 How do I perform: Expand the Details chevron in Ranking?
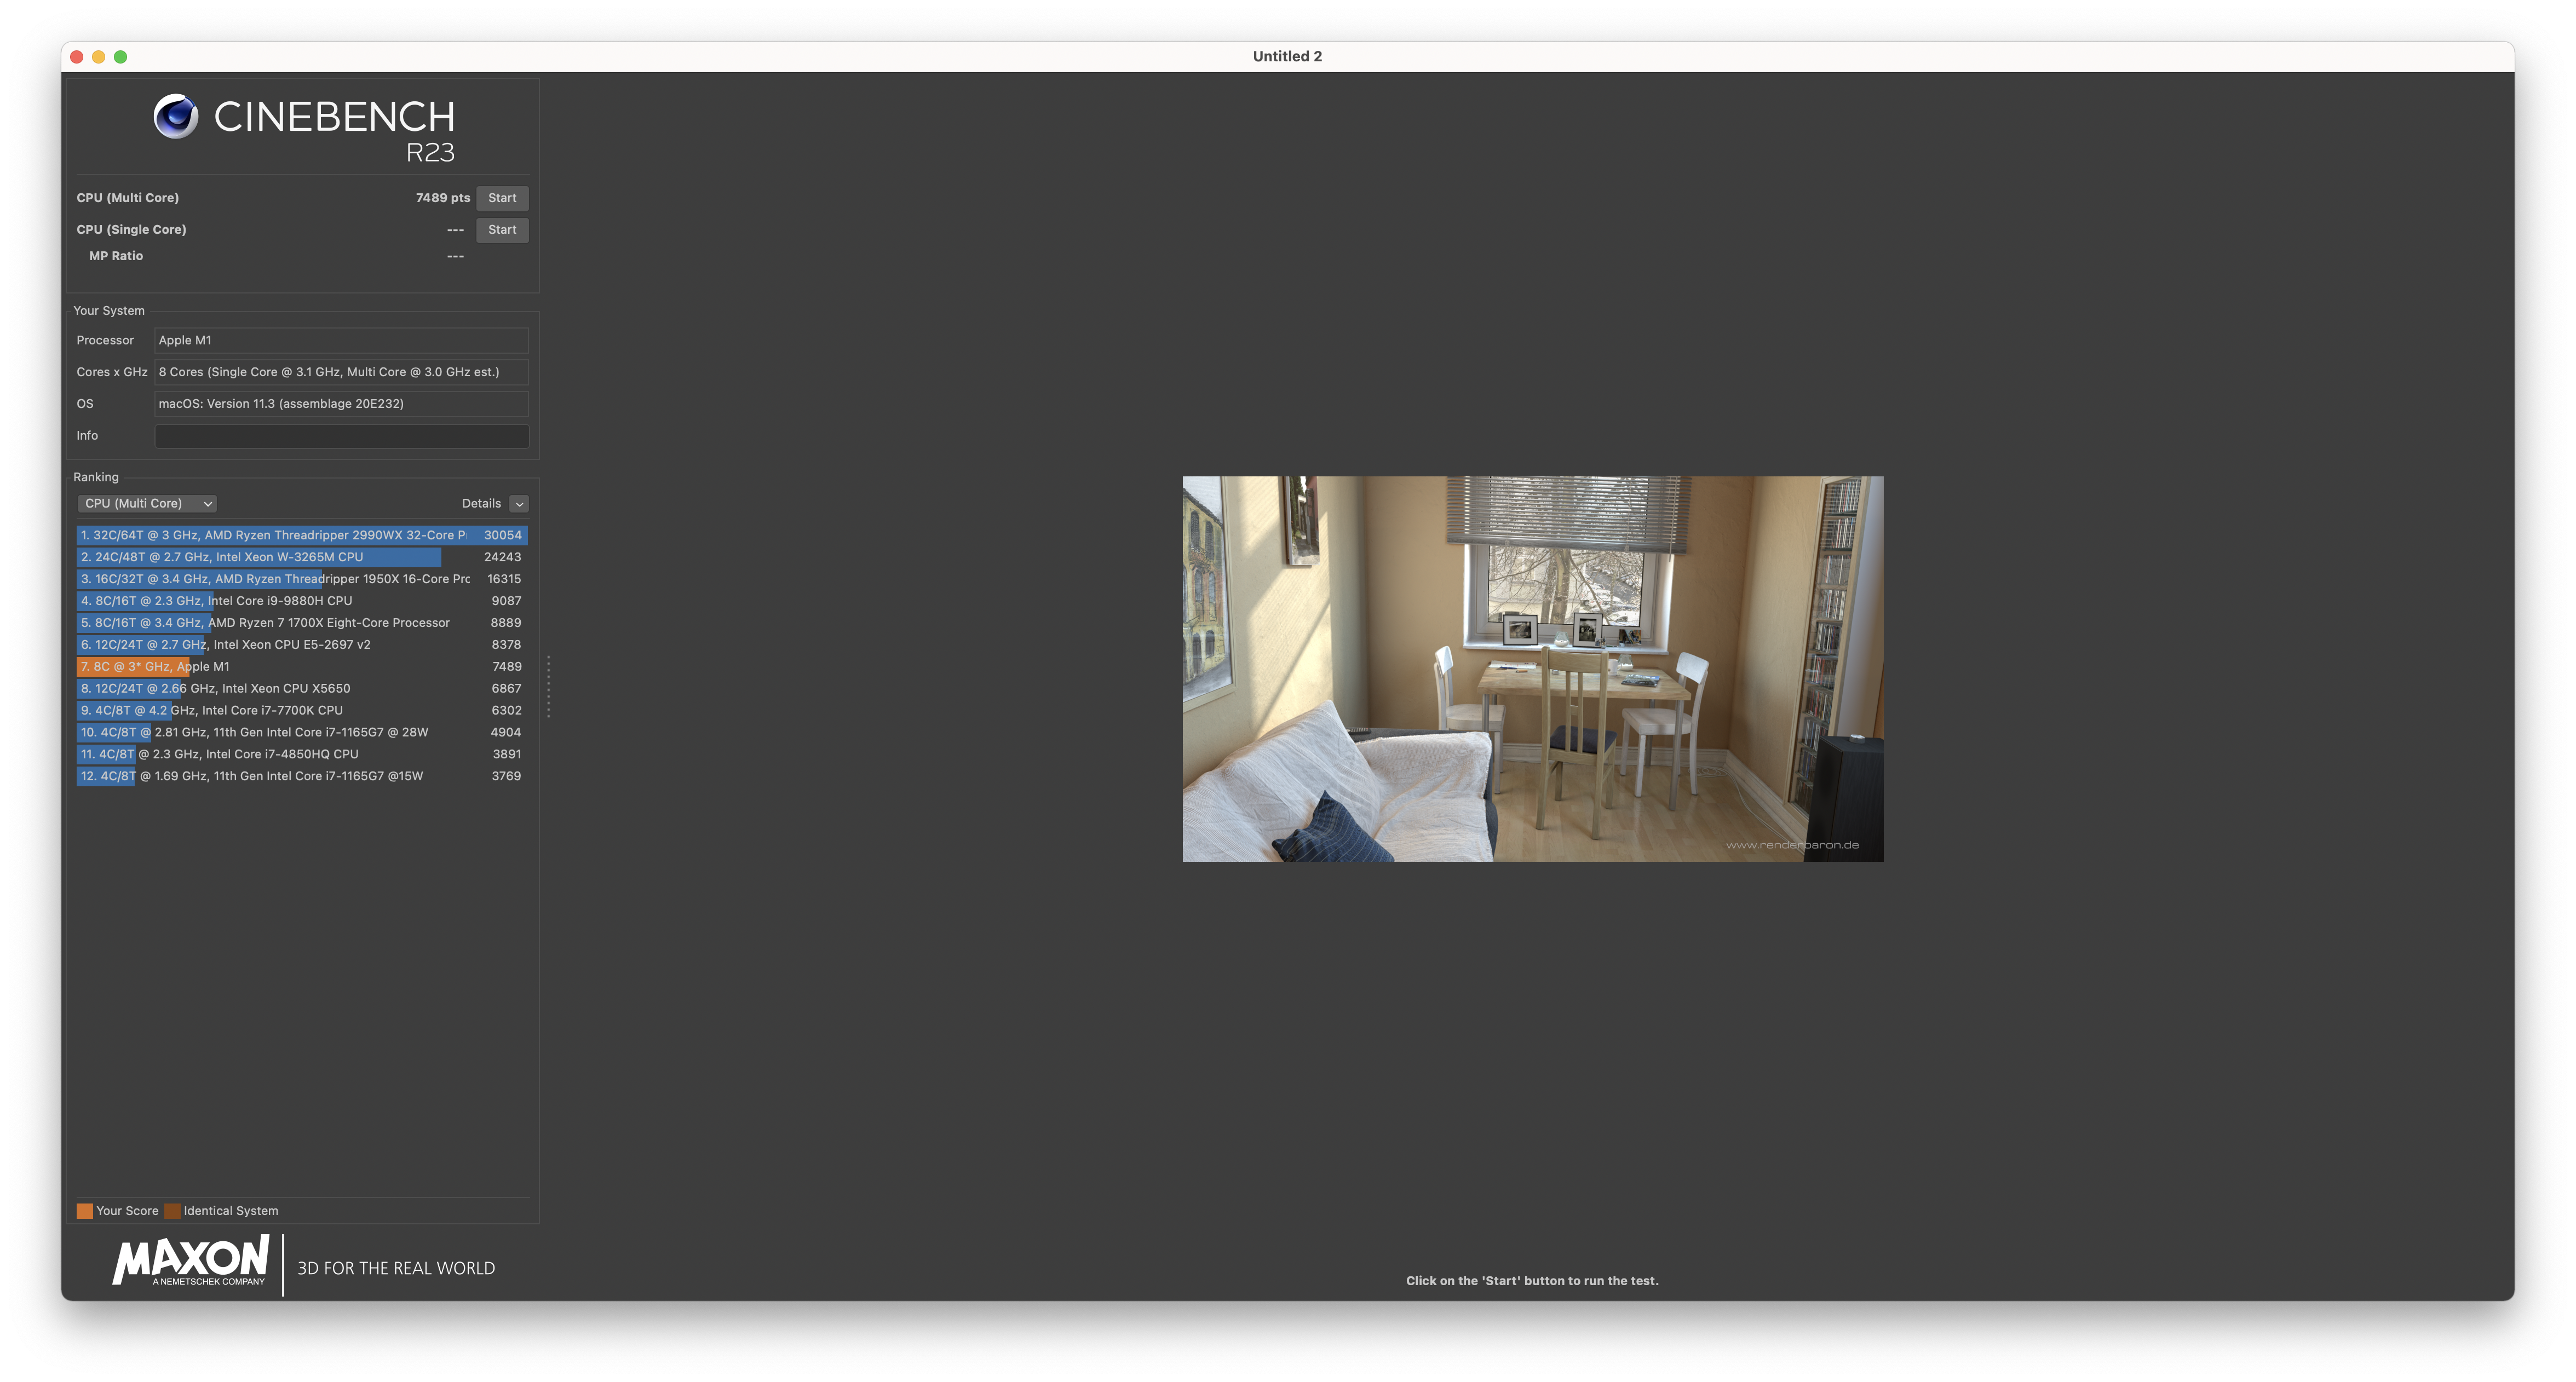tap(519, 504)
